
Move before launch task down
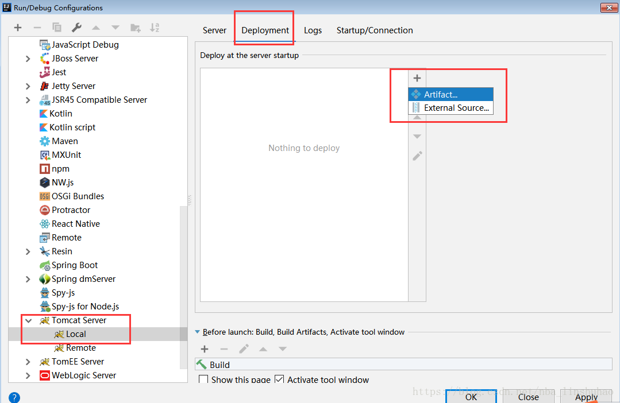click(282, 349)
